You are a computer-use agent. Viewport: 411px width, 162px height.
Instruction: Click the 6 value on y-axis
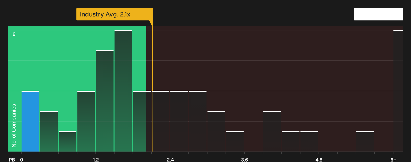[x=14, y=34]
